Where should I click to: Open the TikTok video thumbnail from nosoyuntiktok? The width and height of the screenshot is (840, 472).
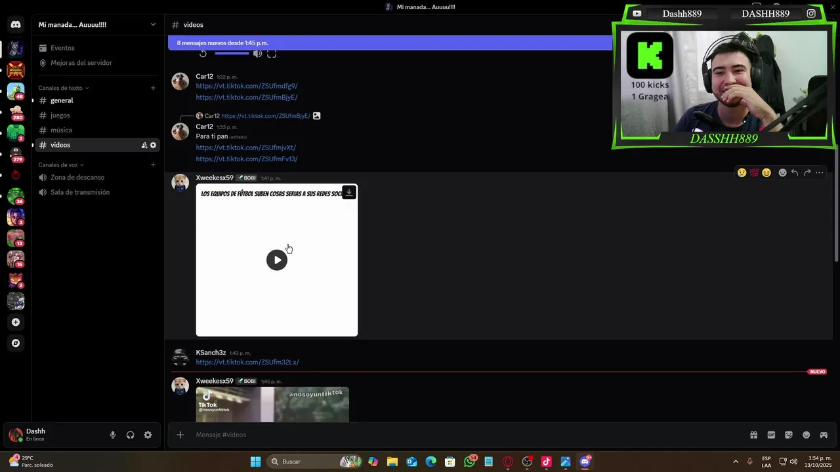pos(272,404)
